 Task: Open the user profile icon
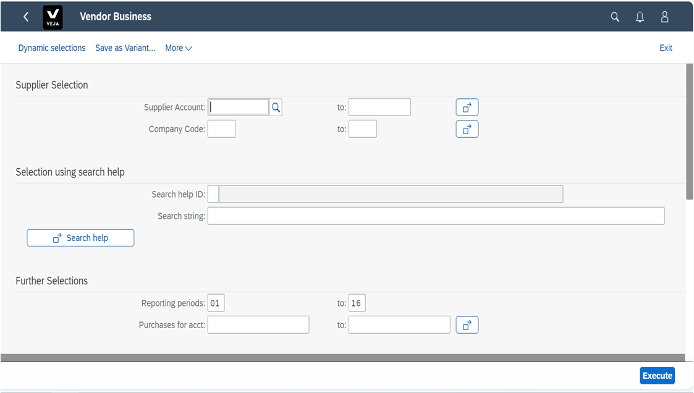(x=664, y=17)
